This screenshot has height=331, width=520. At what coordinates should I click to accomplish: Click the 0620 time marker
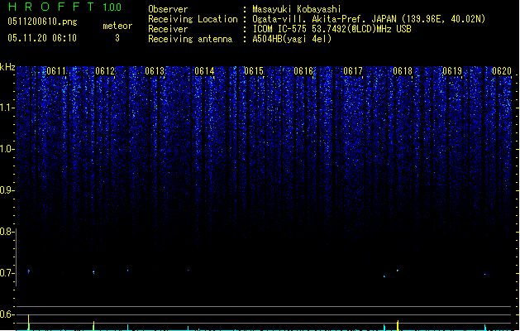pos(502,71)
